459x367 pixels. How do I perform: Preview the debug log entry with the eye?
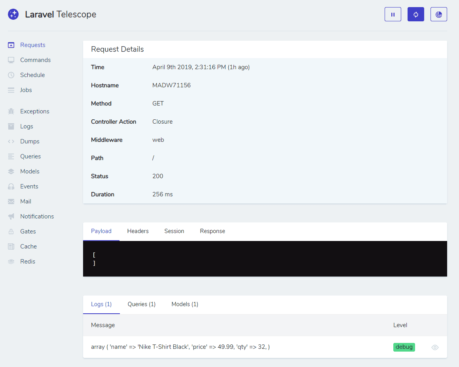(435, 347)
